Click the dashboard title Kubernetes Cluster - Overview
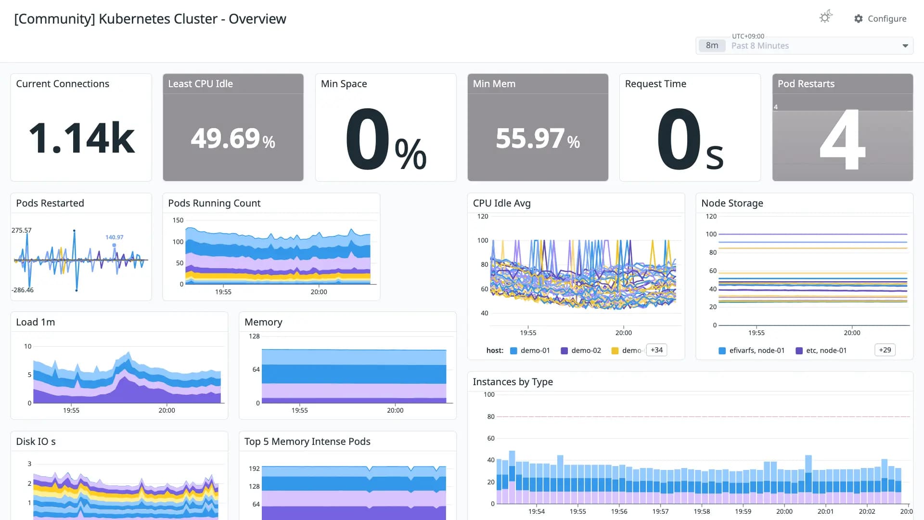The height and width of the screenshot is (520, 924). (150, 19)
